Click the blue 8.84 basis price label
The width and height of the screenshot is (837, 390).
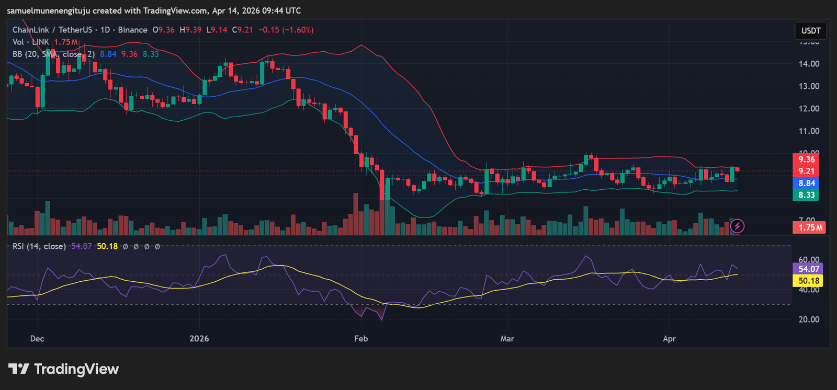click(807, 183)
